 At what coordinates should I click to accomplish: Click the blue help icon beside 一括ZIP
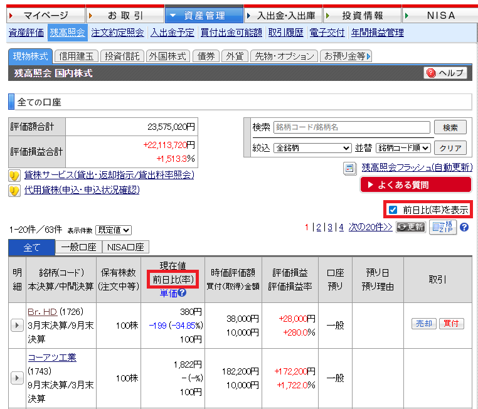(x=464, y=227)
